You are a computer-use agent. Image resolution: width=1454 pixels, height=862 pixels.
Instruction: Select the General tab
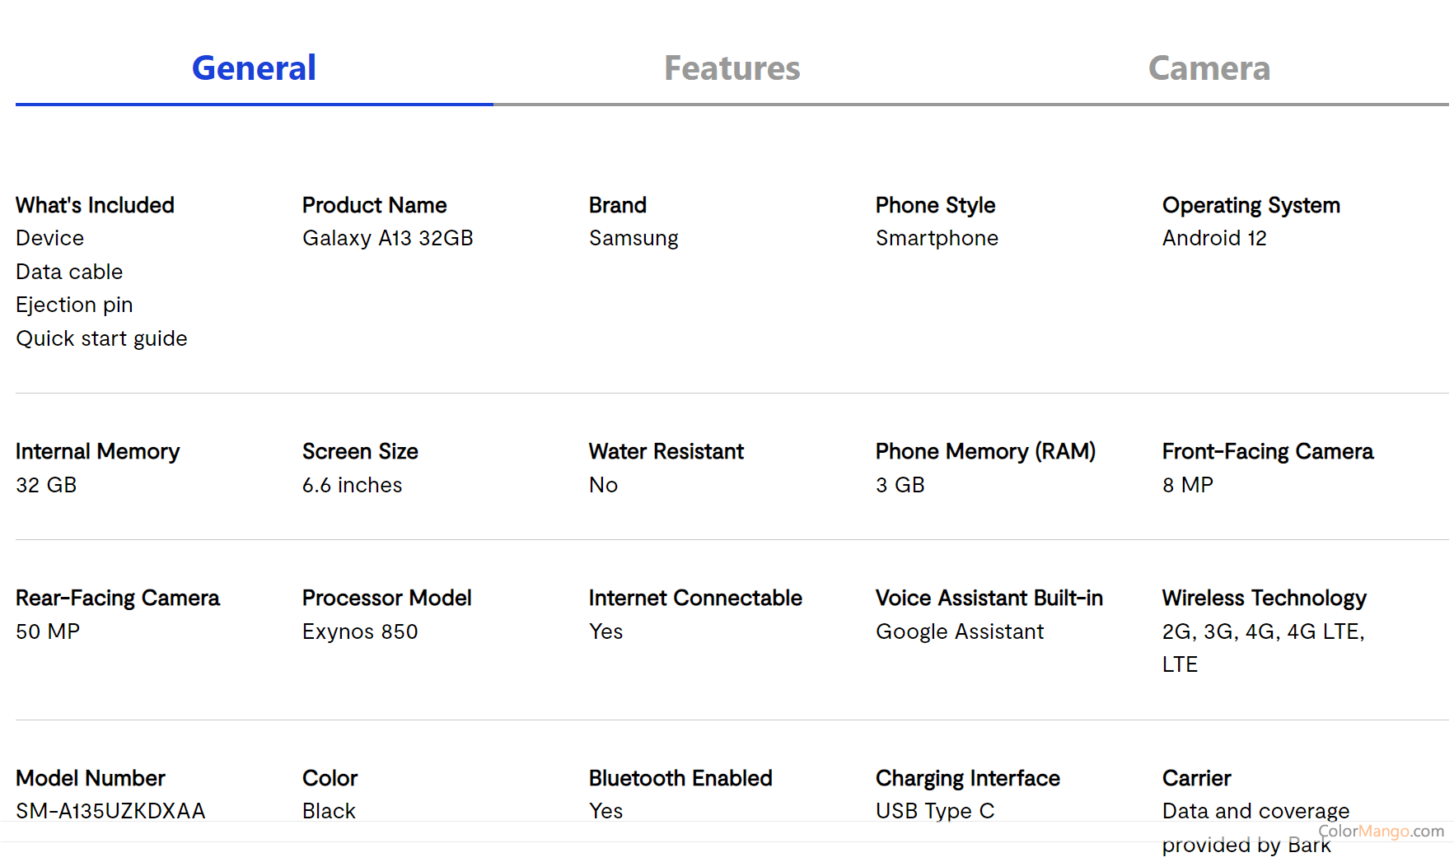point(254,68)
